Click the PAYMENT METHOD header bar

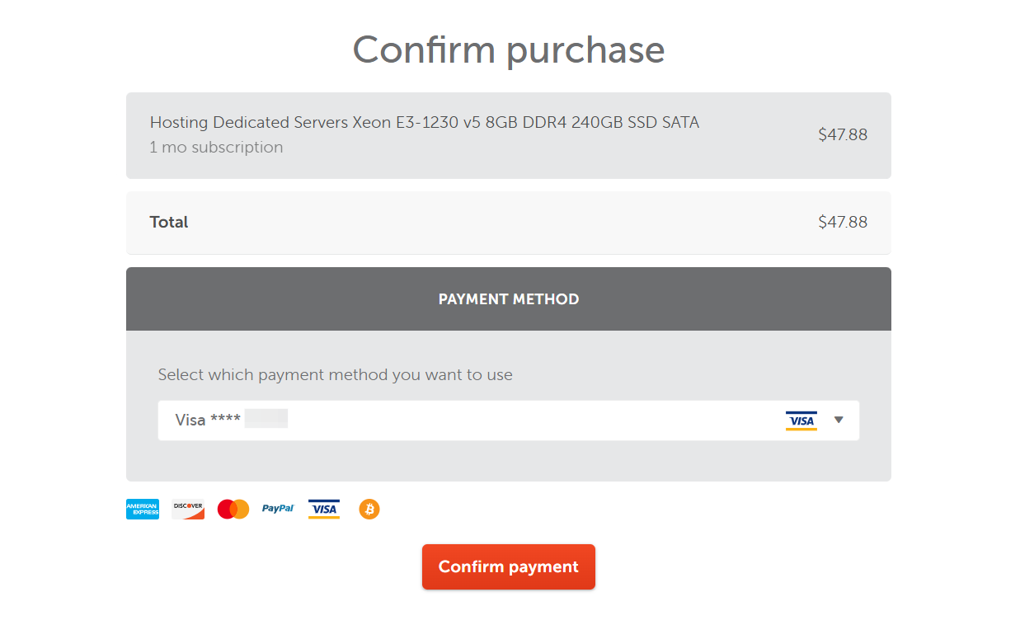pos(509,298)
